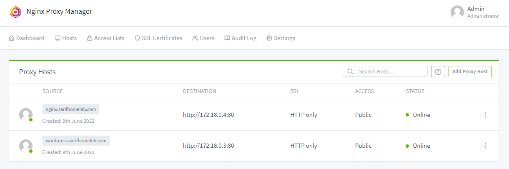509x169 pixels.
Task: Switch to the Audit Log tab
Action: point(240,38)
